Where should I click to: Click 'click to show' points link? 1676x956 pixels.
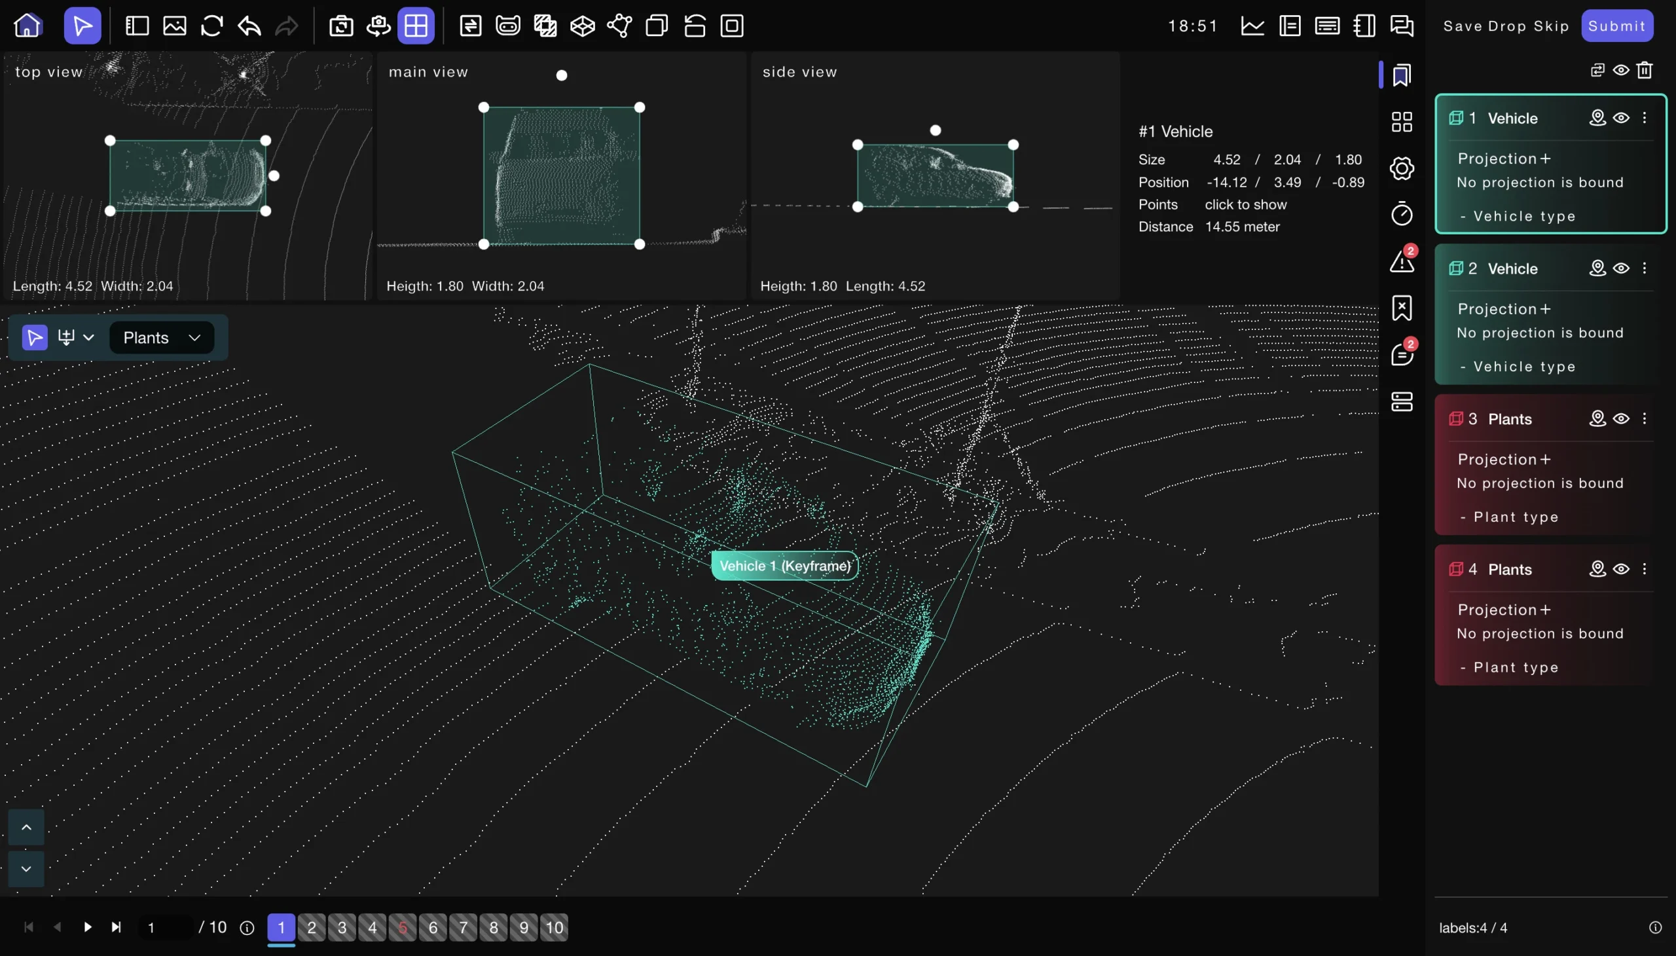point(1245,204)
